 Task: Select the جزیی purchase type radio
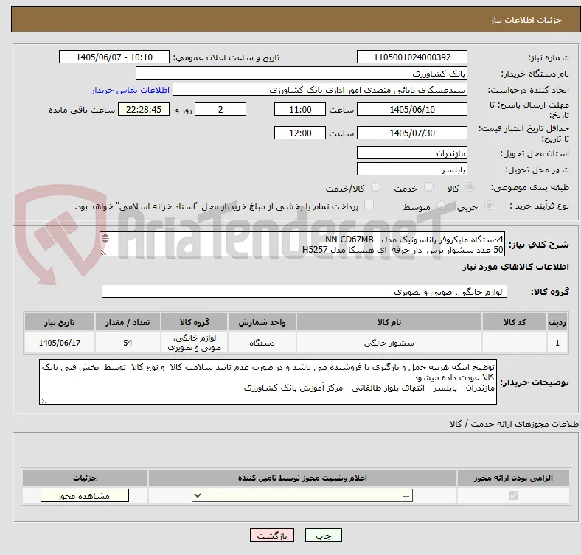pyautogui.click(x=489, y=206)
